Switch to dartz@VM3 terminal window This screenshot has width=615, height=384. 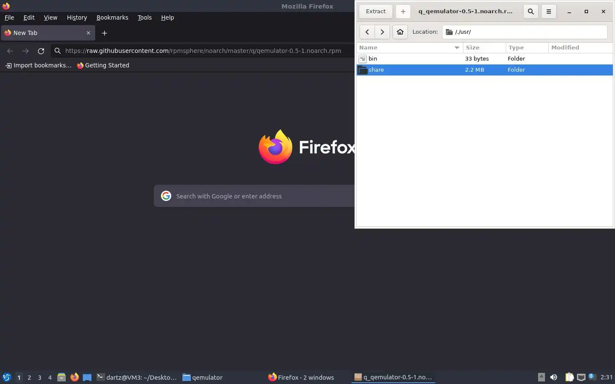[x=137, y=377]
